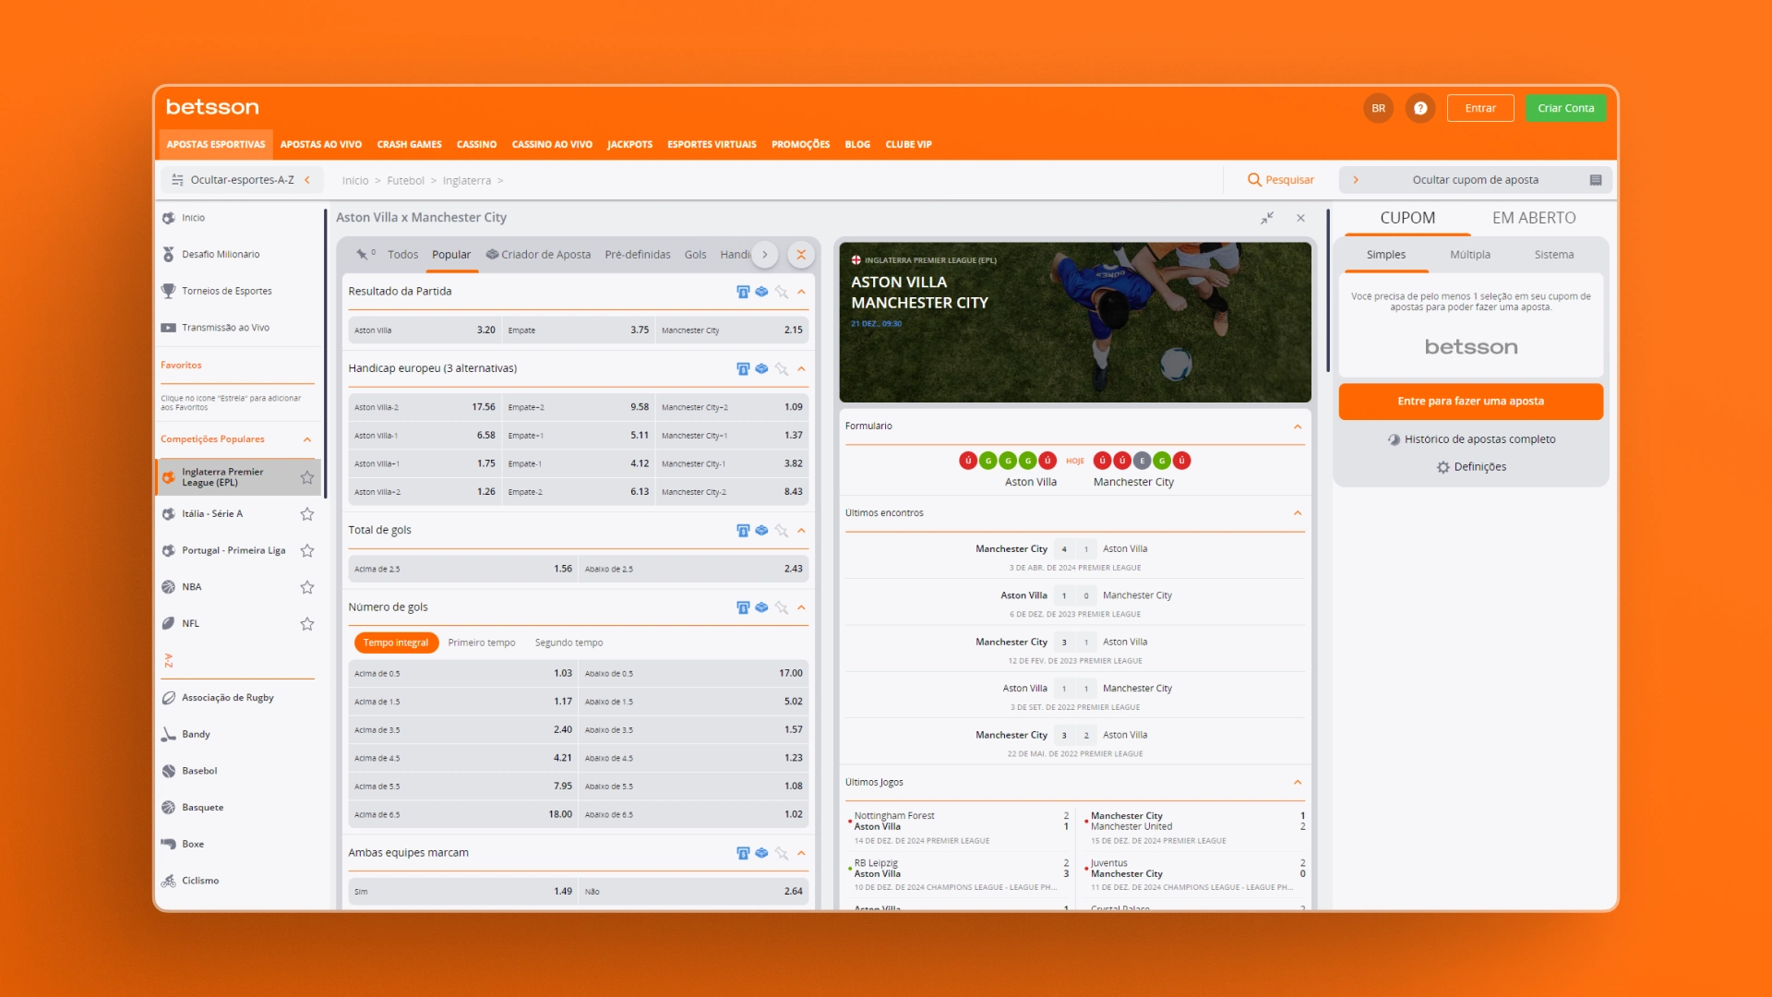Viewport: 1772px width, 997px height.
Task: Favorite Portugal - Primeira Liga with star
Action: click(x=307, y=551)
